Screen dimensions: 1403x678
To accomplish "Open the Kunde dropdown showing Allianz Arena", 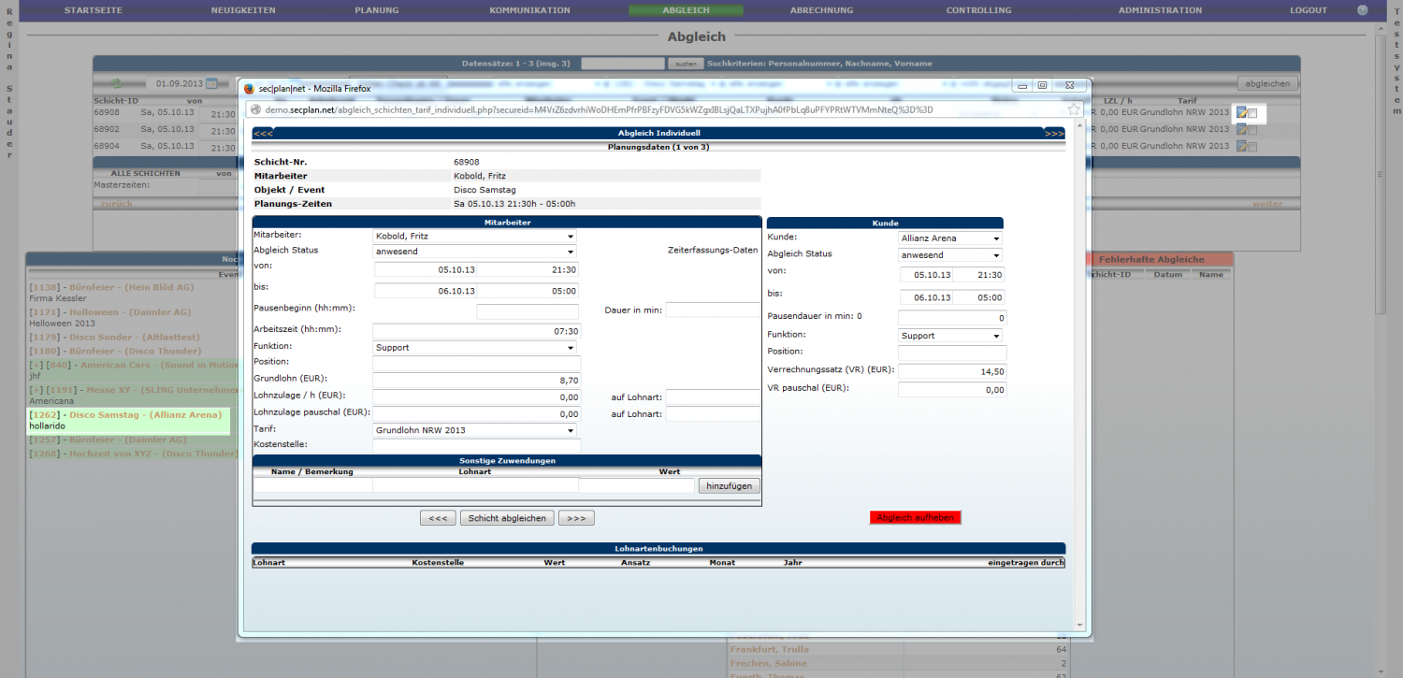I will (950, 238).
